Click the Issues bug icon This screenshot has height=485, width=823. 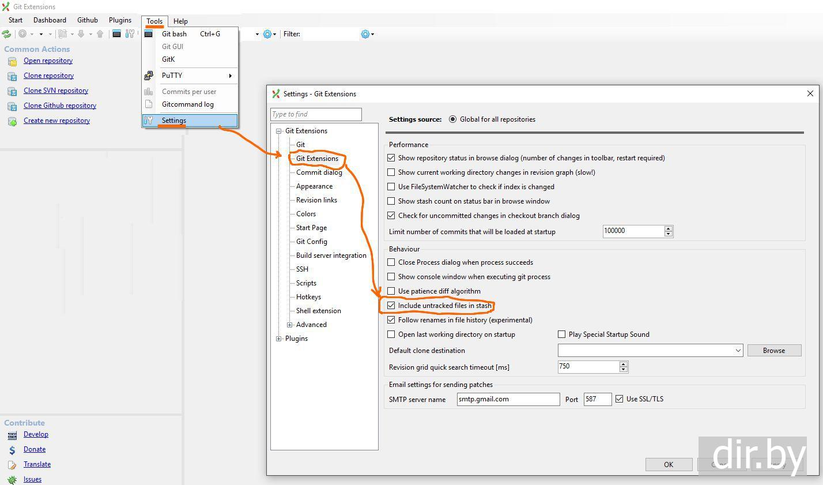click(x=12, y=480)
